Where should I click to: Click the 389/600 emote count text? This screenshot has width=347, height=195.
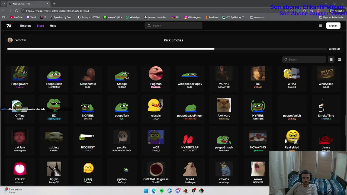(x=334, y=49)
